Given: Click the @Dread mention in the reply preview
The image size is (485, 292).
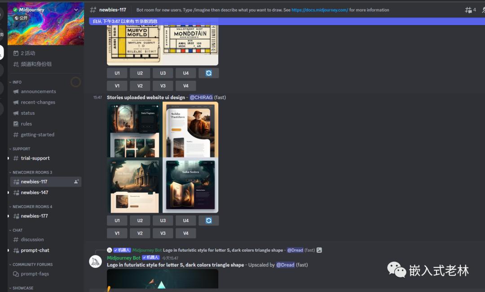Looking at the screenshot, I should [295, 250].
